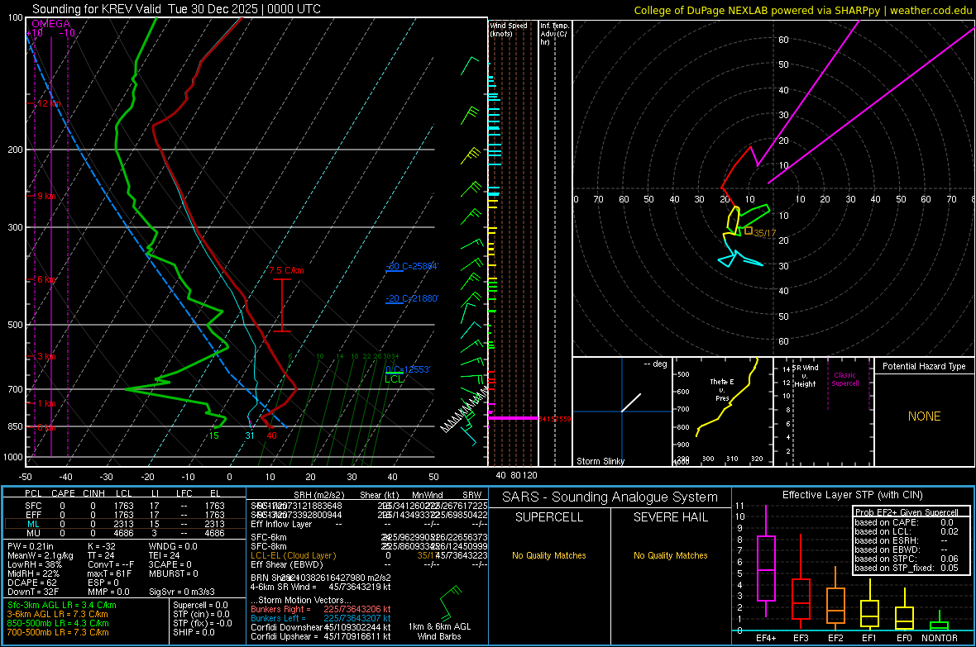Screen dimensions: 976x647
Task: Select the '12 km' height marker
Action: [x=48, y=103]
